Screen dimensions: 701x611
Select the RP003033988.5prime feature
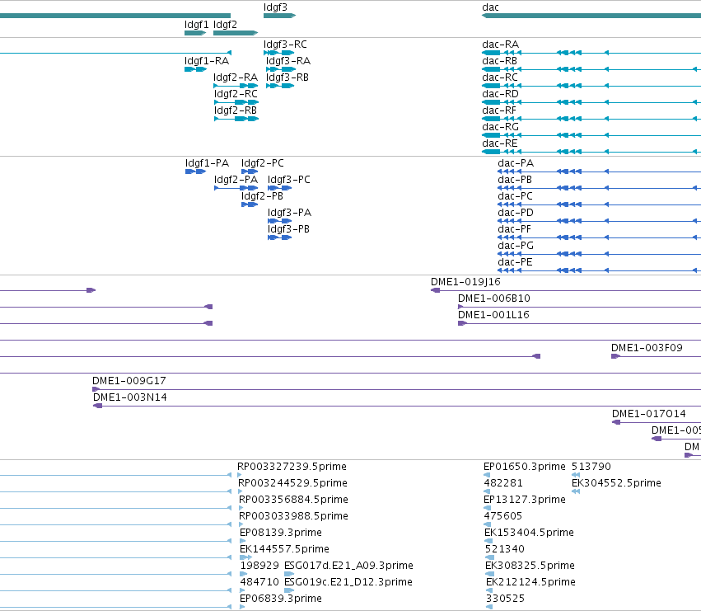point(241,524)
